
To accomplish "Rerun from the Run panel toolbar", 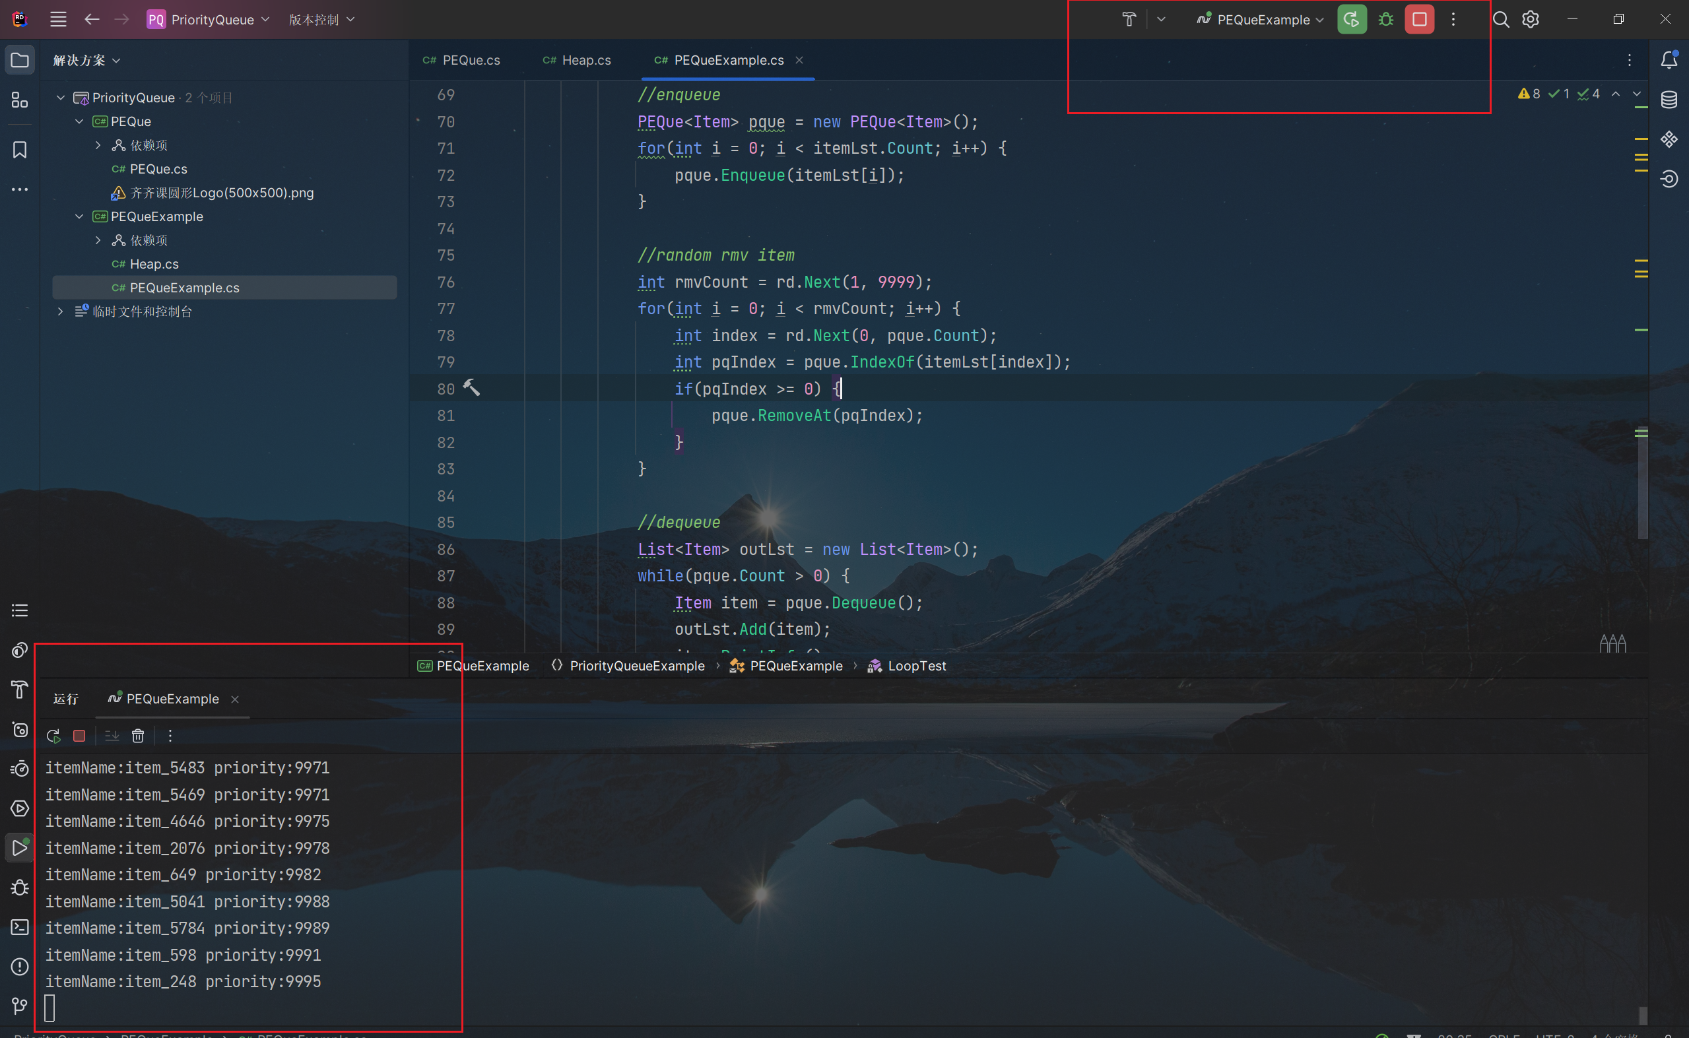I will [53, 736].
